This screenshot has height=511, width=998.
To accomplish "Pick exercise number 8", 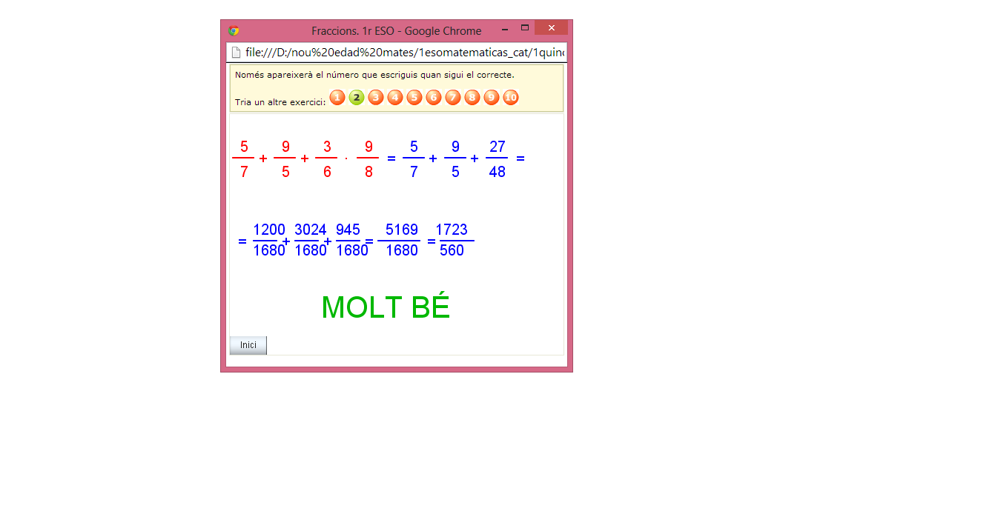I will point(472,98).
